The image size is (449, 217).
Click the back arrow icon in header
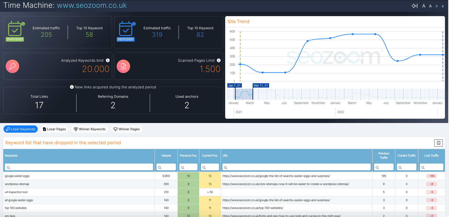(415, 6)
